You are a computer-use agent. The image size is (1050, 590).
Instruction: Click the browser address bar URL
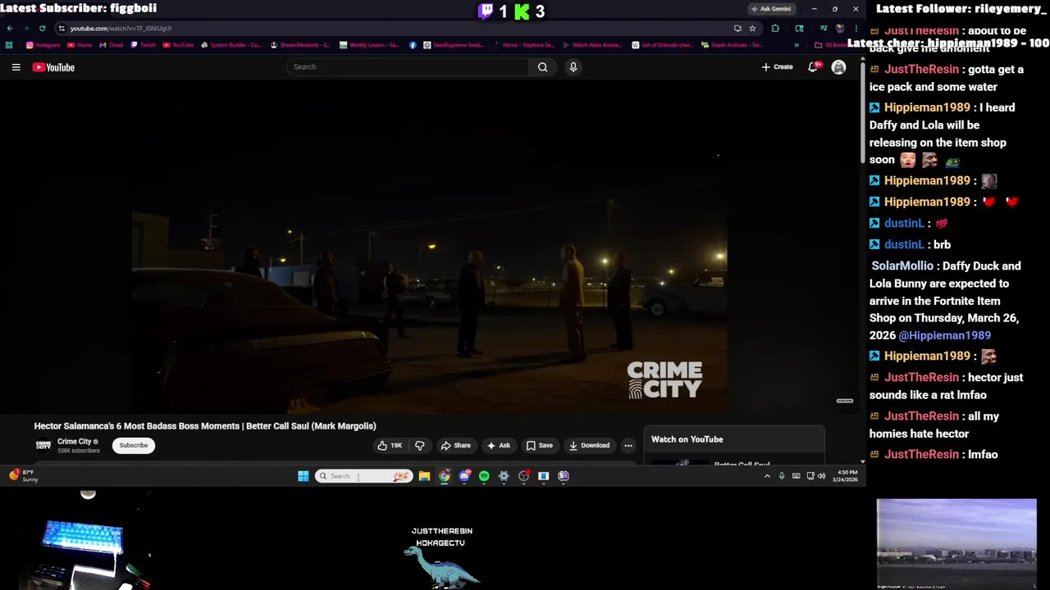point(121,29)
